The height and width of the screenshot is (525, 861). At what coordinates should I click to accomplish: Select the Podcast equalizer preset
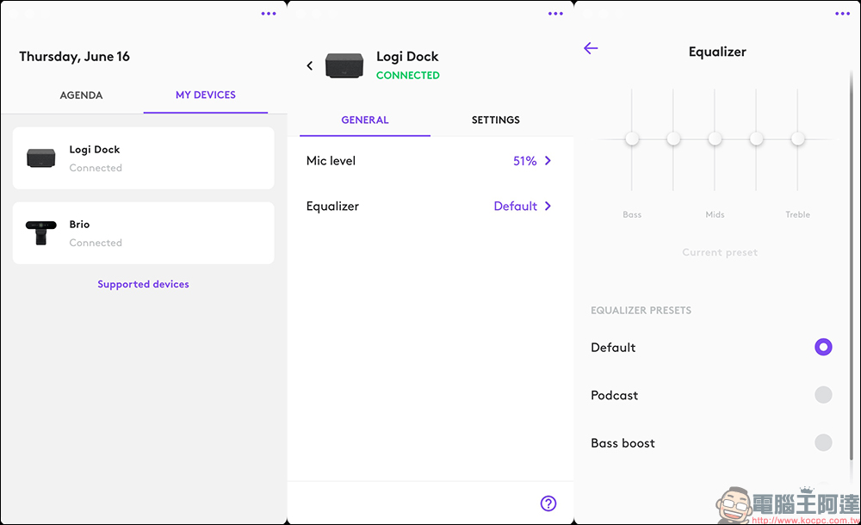(823, 395)
